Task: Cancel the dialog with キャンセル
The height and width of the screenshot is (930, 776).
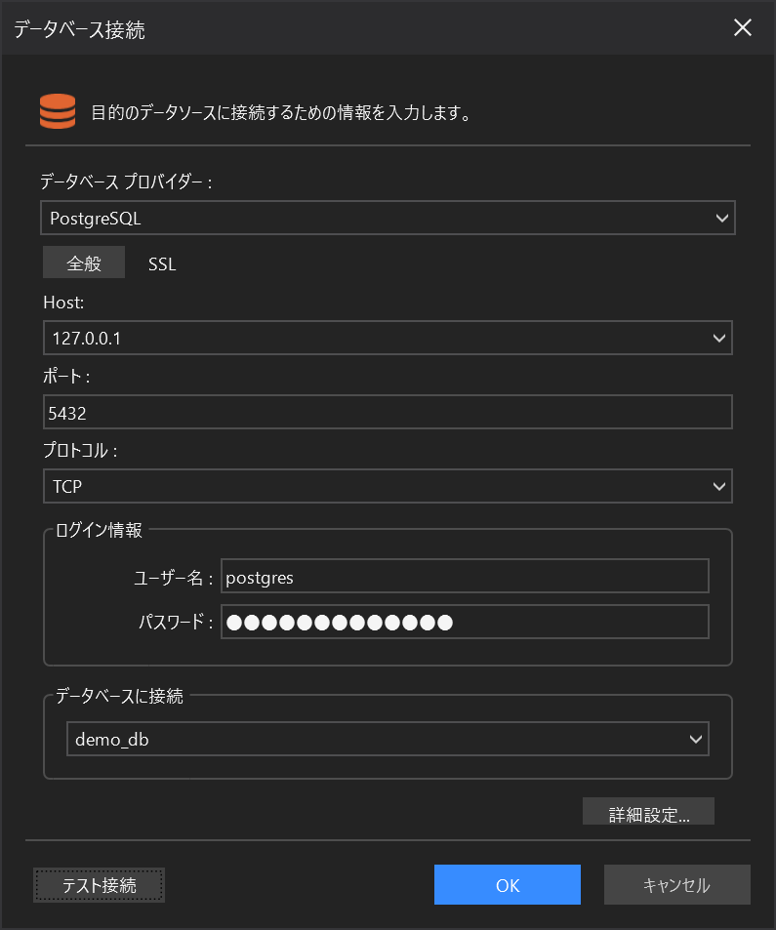Action: point(676,885)
